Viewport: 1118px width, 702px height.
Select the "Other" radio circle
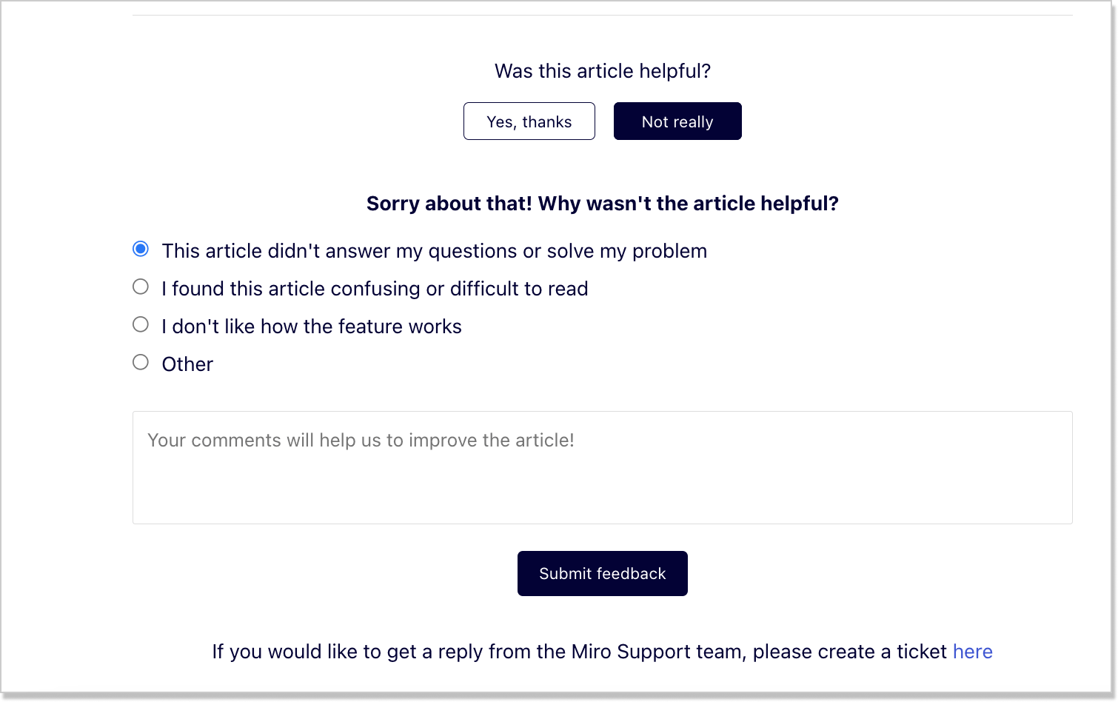tap(141, 362)
